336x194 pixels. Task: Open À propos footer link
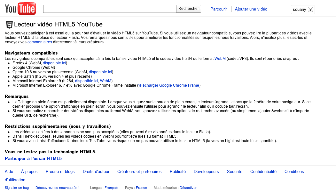point(29,172)
